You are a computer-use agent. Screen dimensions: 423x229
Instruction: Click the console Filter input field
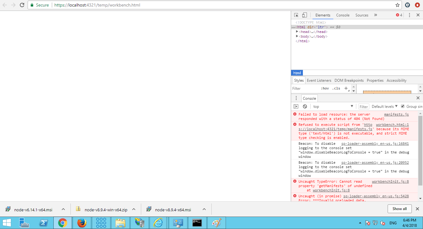(363, 106)
